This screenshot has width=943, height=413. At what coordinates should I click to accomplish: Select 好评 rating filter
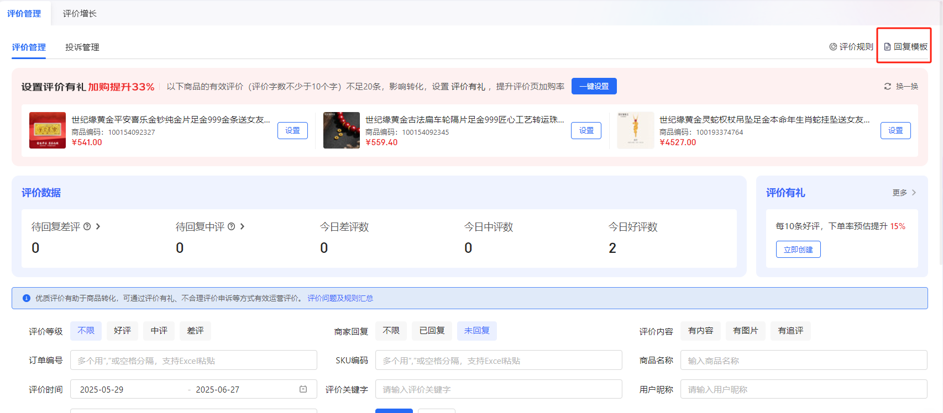[122, 331]
